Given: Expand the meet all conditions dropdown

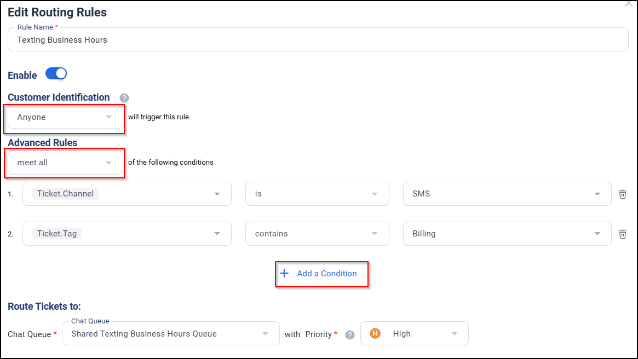Looking at the screenshot, I should click(x=66, y=163).
